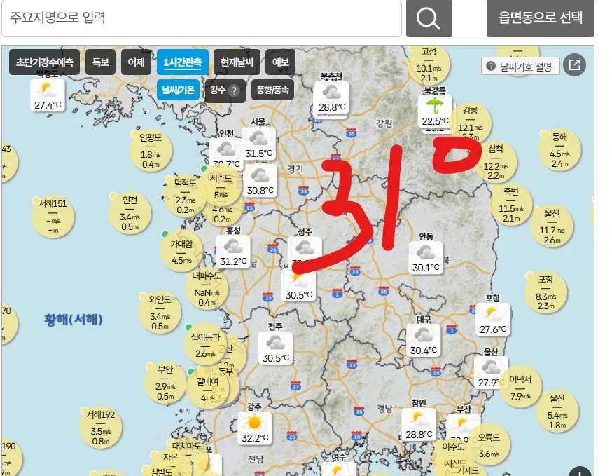Select the 어제 tab
Viewport: 612px width, 476px height.
[x=137, y=62]
